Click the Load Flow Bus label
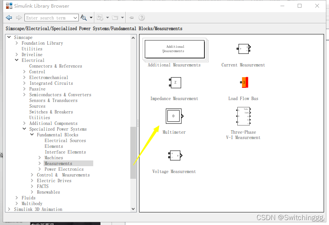Screen dimensions: 329x225 243,99
